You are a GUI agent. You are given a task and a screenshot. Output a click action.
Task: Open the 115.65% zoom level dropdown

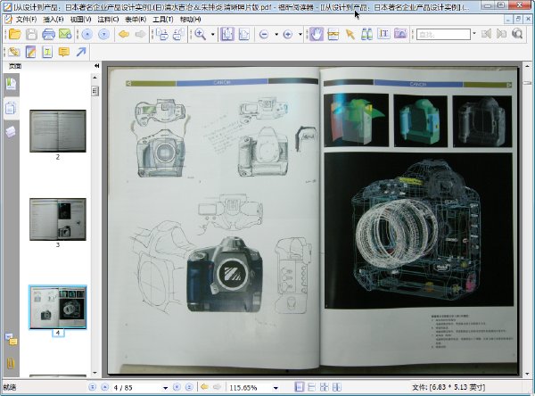[276, 388]
